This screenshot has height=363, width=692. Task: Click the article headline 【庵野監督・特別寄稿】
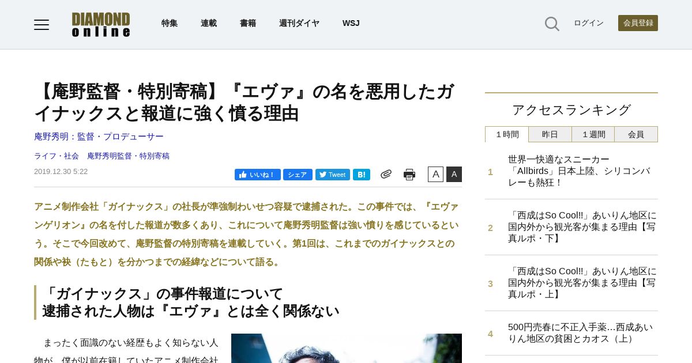pyautogui.click(x=244, y=102)
